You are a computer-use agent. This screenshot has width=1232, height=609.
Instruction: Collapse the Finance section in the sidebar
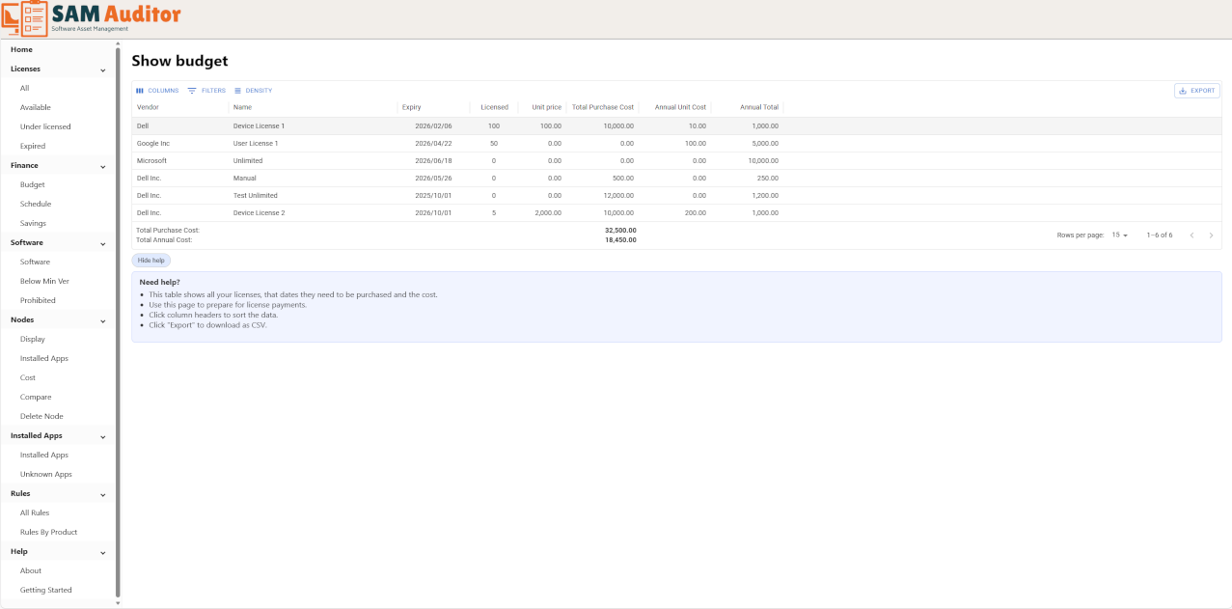pyautogui.click(x=103, y=165)
